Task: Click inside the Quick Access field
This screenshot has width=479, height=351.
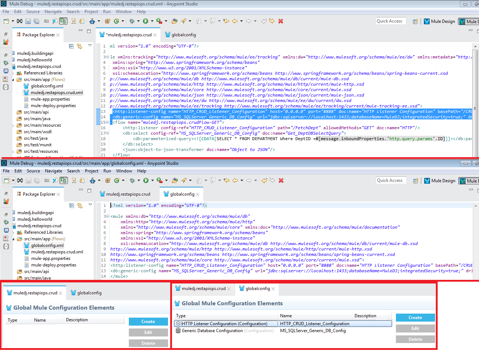Action: pos(390,21)
